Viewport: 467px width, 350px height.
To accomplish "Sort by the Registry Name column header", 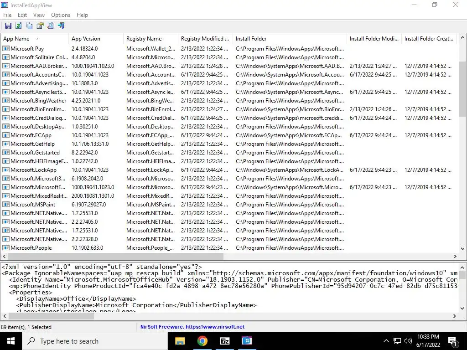I will 150,39.
